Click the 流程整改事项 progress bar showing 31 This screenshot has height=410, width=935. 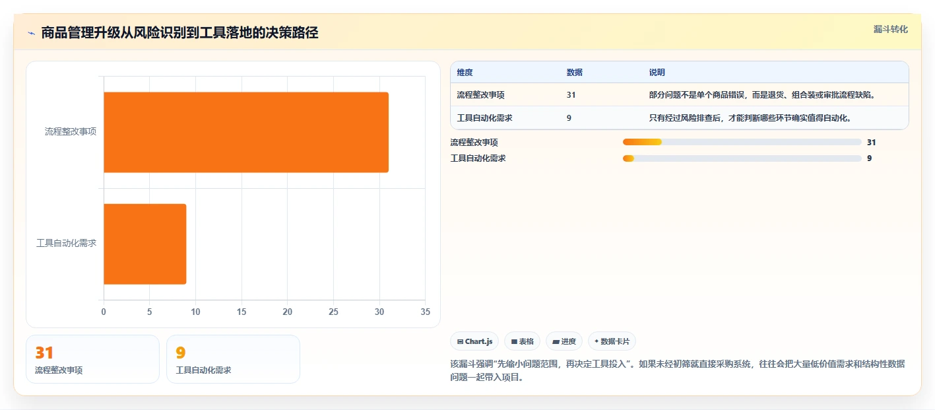point(742,142)
